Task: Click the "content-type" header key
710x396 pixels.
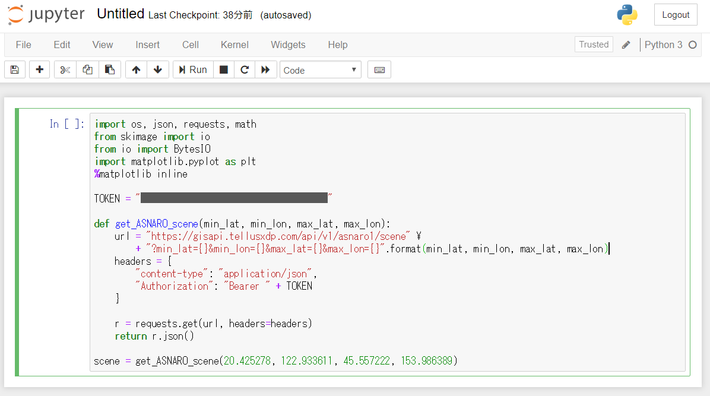Action: pyautogui.click(x=172, y=274)
